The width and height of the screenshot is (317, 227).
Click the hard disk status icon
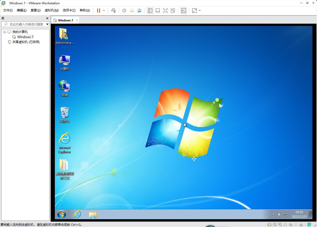tap(269, 224)
